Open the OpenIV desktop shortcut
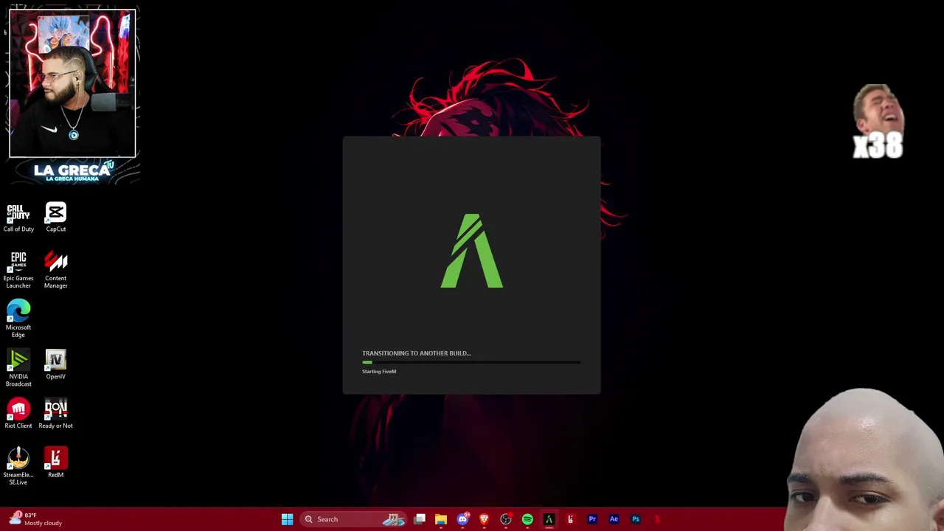This screenshot has height=531, width=944. [56, 365]
